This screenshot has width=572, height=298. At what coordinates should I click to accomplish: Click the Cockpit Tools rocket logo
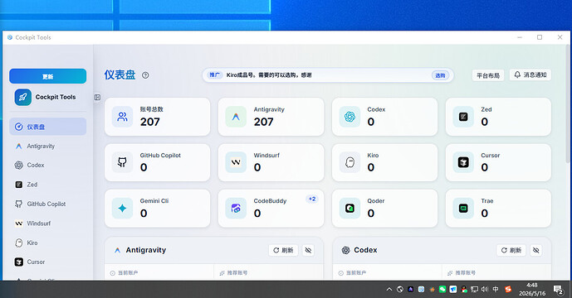coord(23,97)
